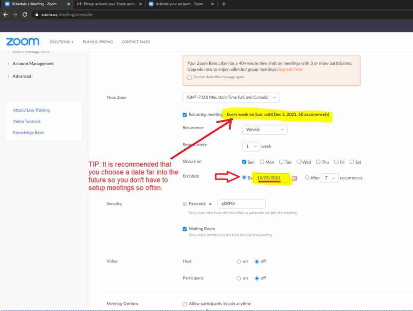Close the Activate your account tab
The image size is (413, 311).
coord(212,4)
